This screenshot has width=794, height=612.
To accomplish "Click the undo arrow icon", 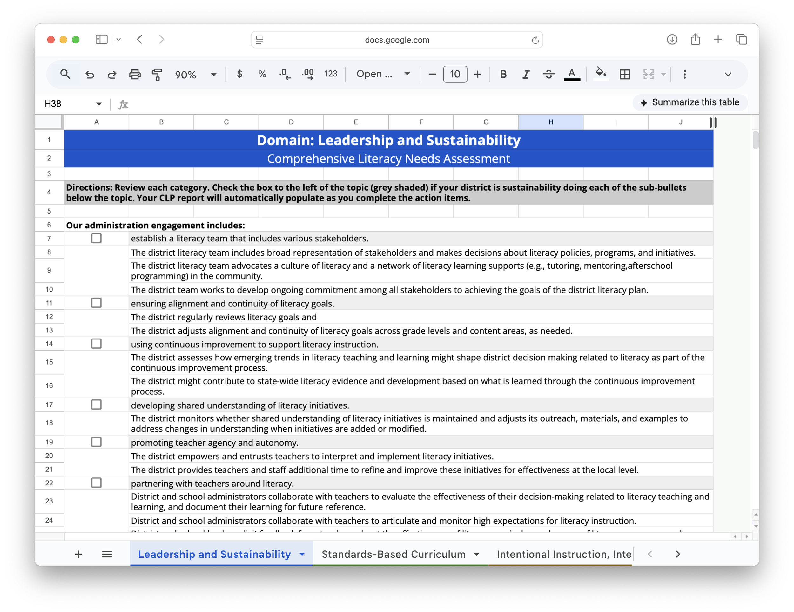I will pyautogui.click(x=90, y=75).
